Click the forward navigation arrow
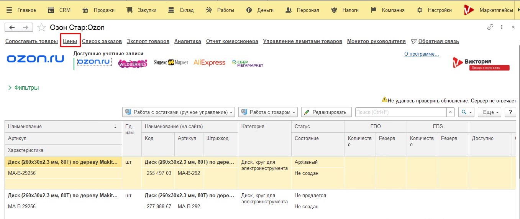520x219 pixels. pos(26,27)
